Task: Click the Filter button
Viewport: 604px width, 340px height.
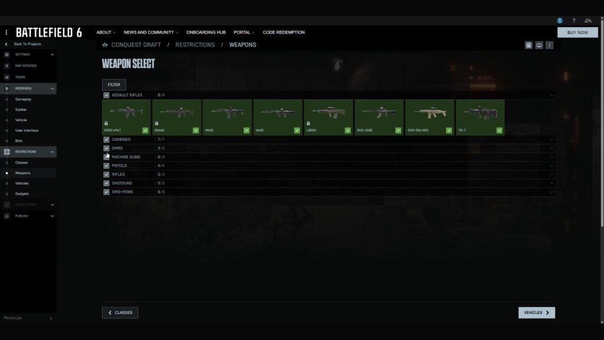Action: point(114,84)
